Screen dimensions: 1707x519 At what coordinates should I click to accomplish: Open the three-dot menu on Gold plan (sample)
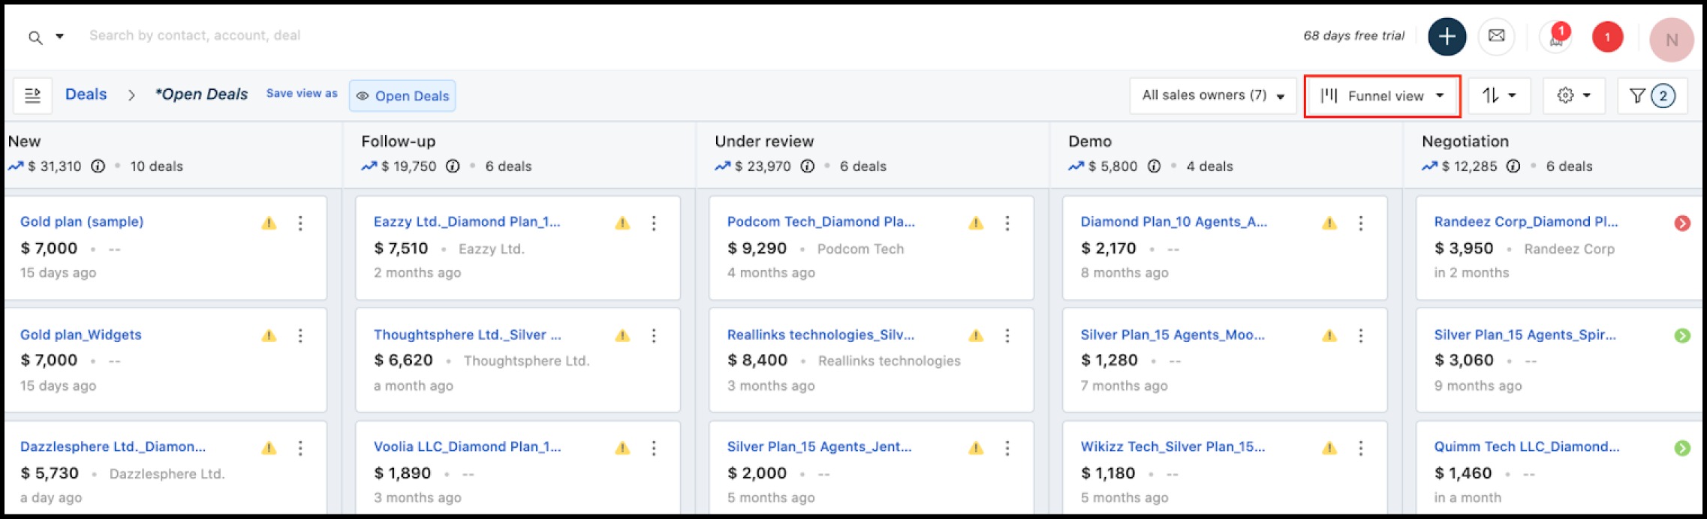[x=300, y=223]
